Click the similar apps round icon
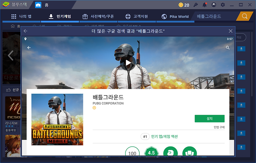This screenshot has height=163, width=256. coord(190,152)
